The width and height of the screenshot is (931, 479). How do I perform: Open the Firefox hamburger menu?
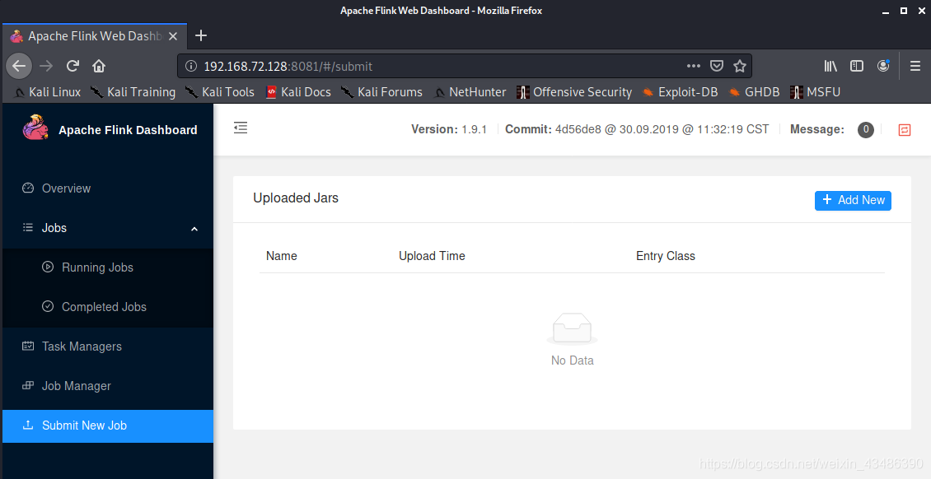tap(915, 66)
